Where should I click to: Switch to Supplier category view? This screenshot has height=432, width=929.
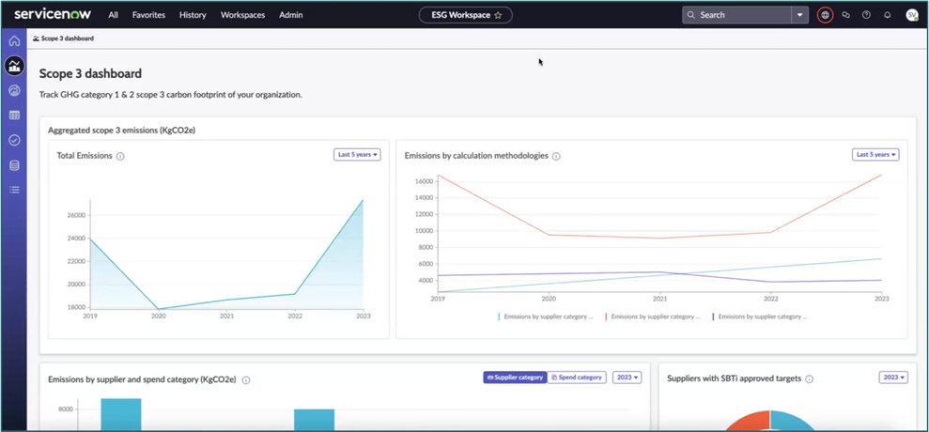click(515, 378)
